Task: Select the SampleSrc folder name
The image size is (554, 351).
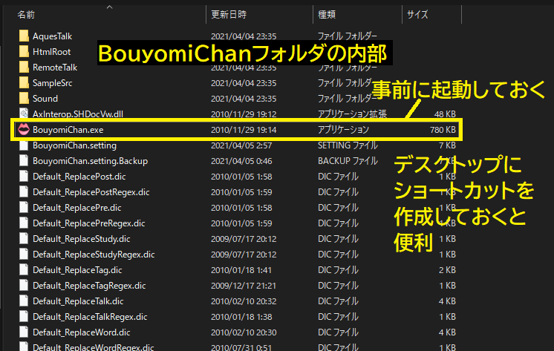Action: click(52, 82)
